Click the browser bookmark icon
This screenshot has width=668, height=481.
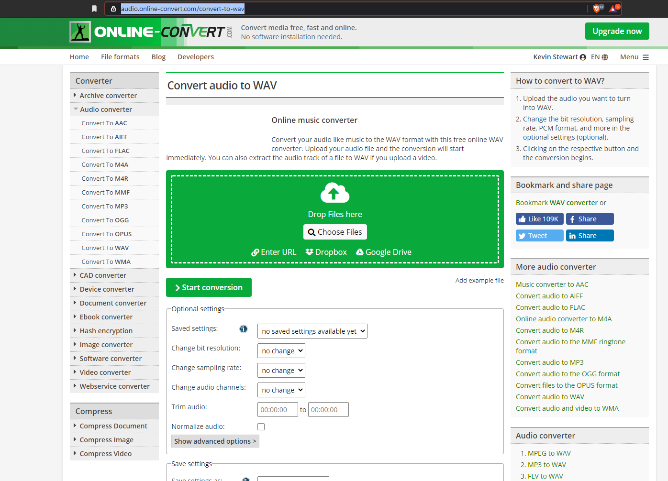click(x=94, y=9)
